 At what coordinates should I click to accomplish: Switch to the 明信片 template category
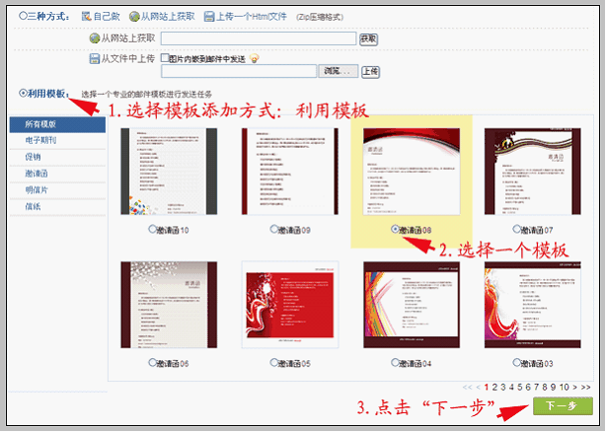pos(37,189)
